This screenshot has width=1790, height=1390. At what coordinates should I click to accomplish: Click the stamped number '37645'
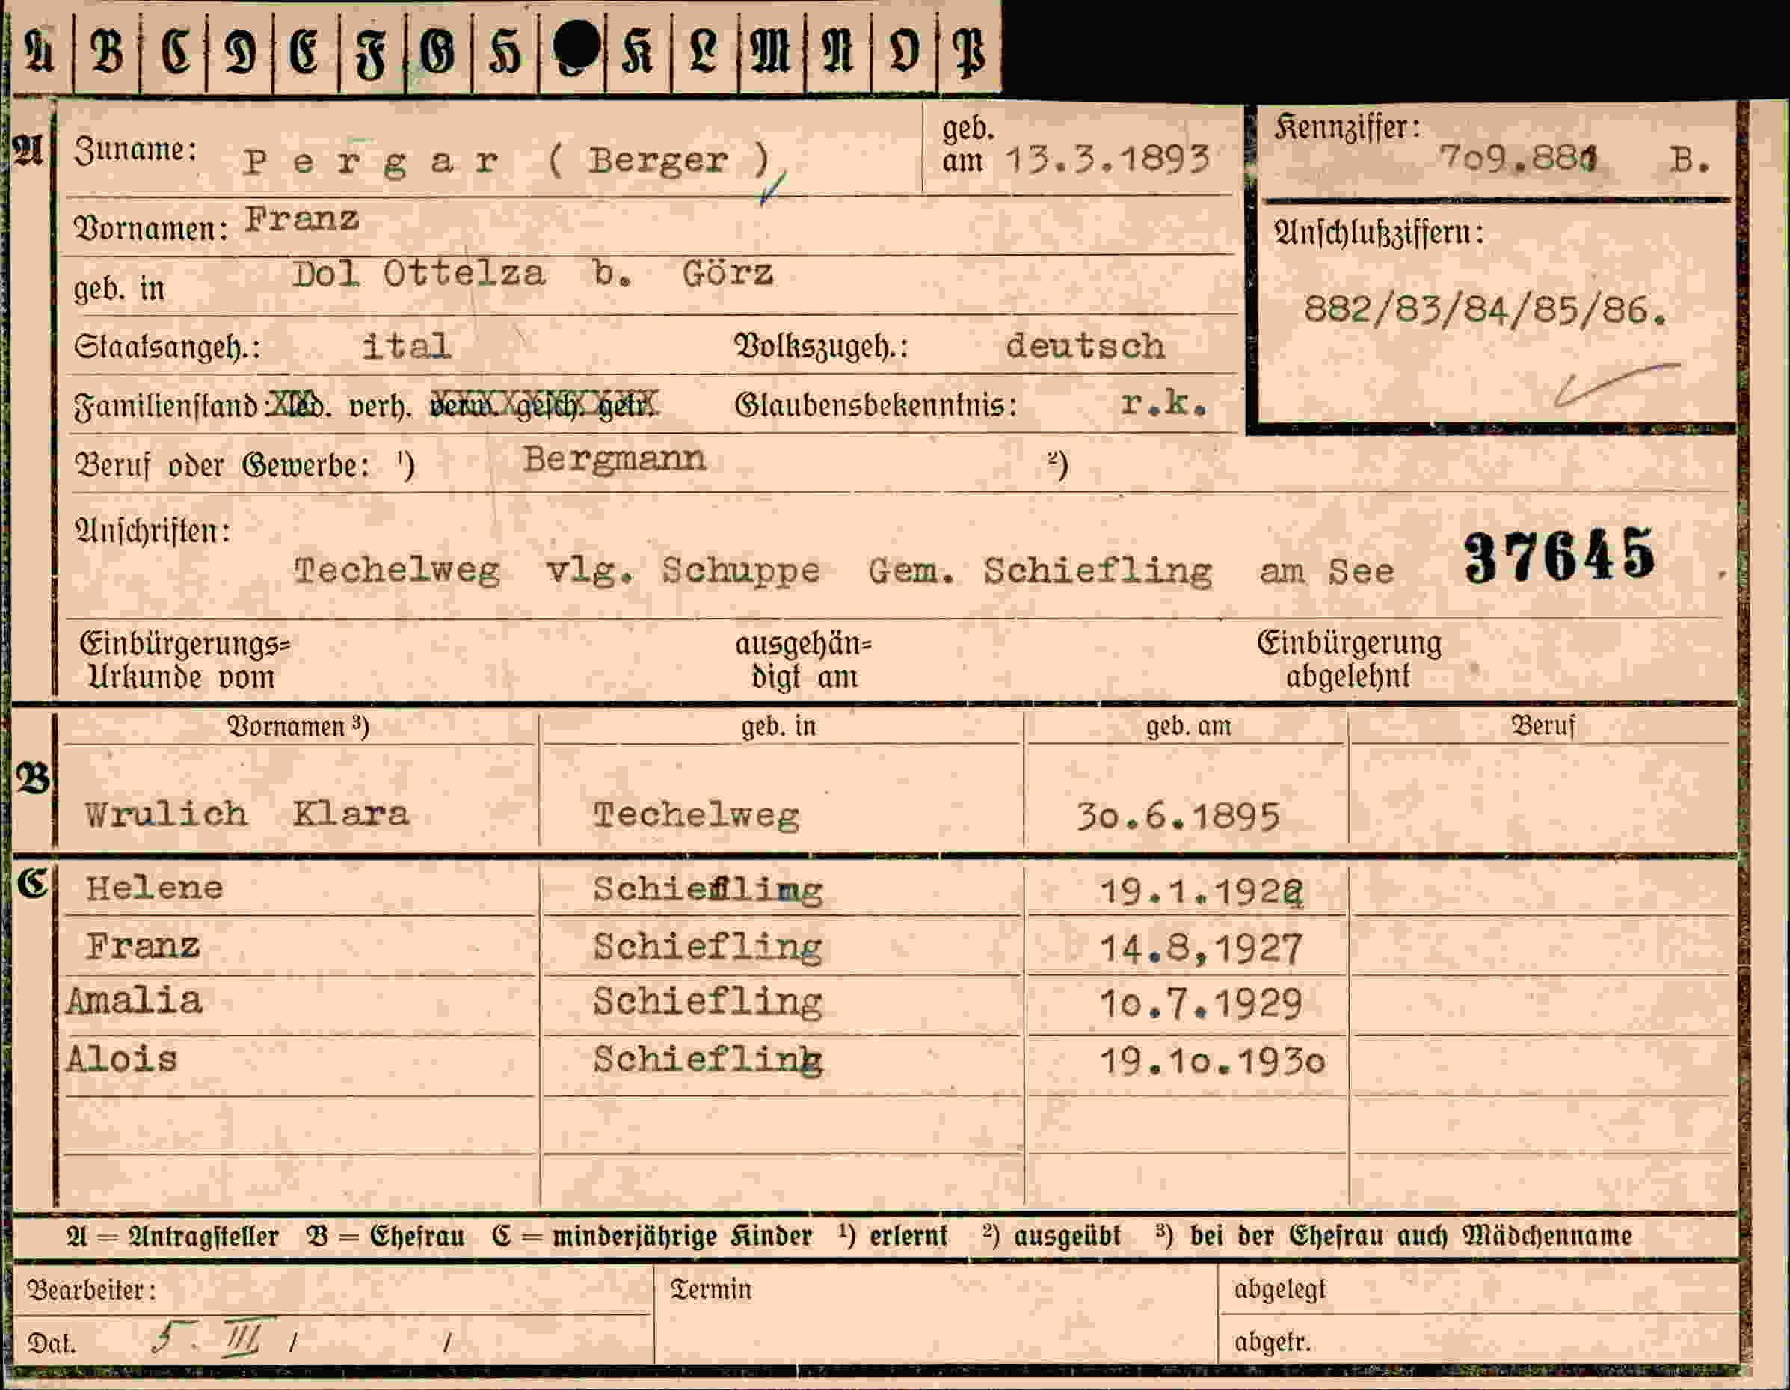point(1560,556)
